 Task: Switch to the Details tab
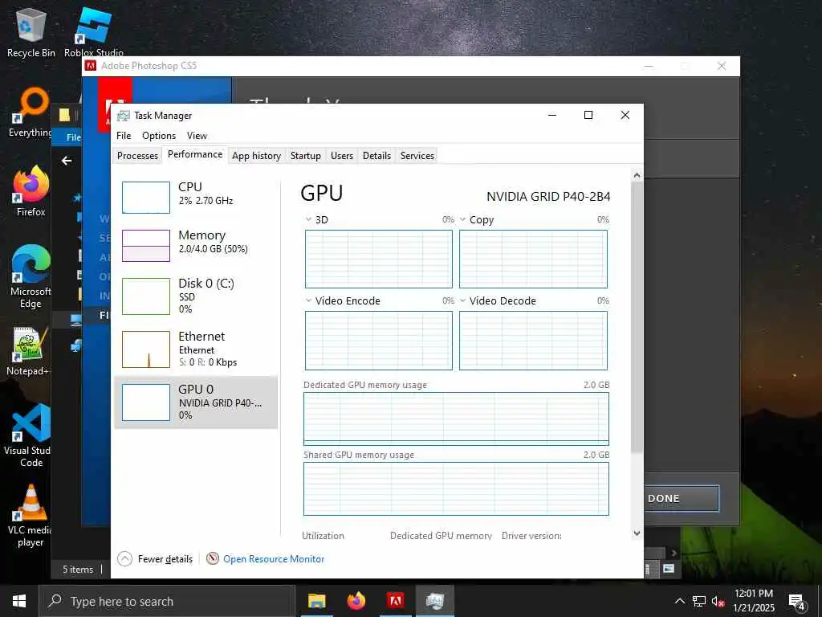pos(377,155)
